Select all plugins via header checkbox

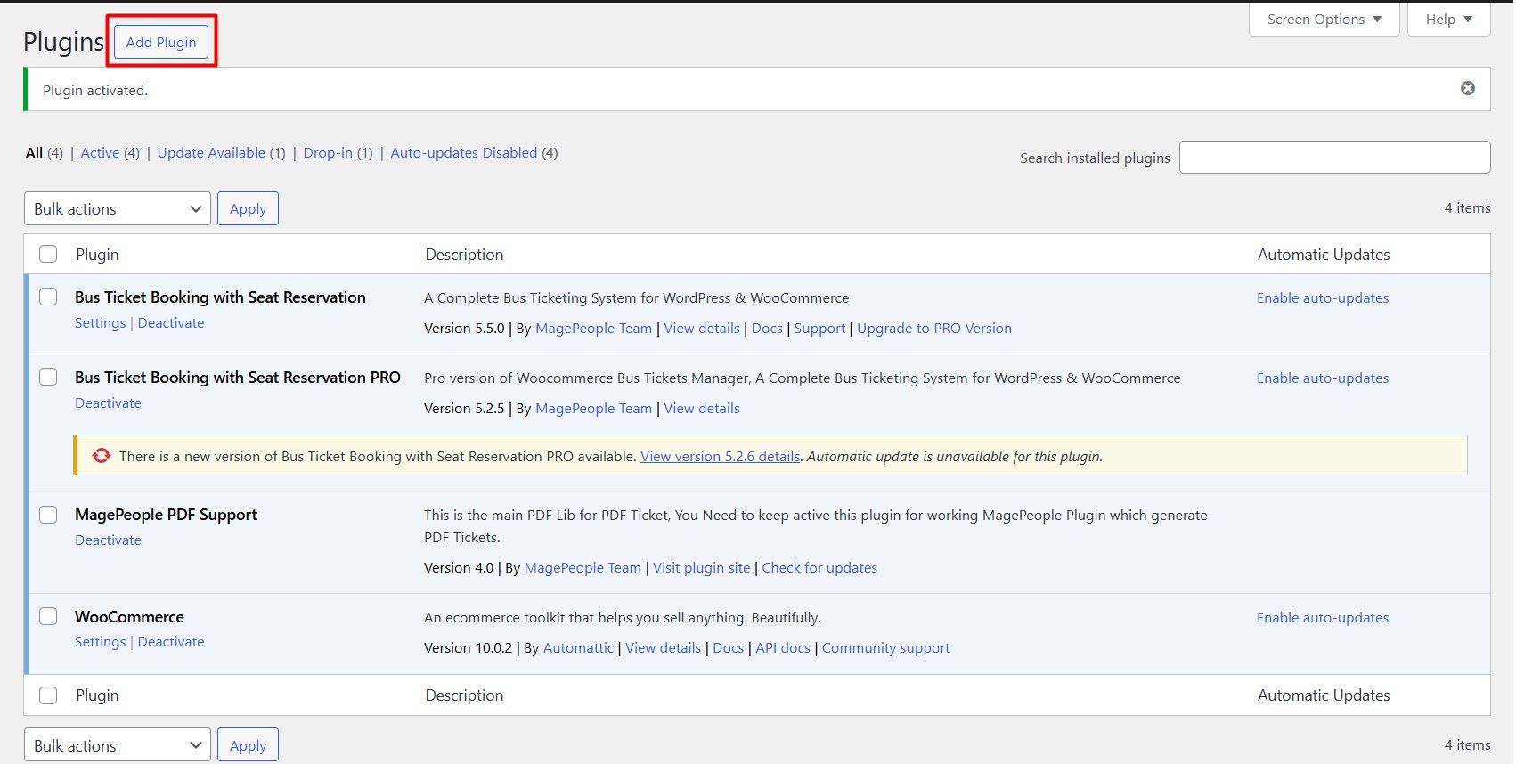click(x=48, y=254)
